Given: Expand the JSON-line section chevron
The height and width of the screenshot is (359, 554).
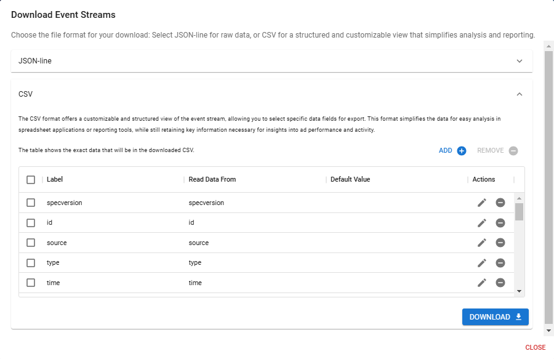Looking at the screenshot, I should [x=520, y=61].
